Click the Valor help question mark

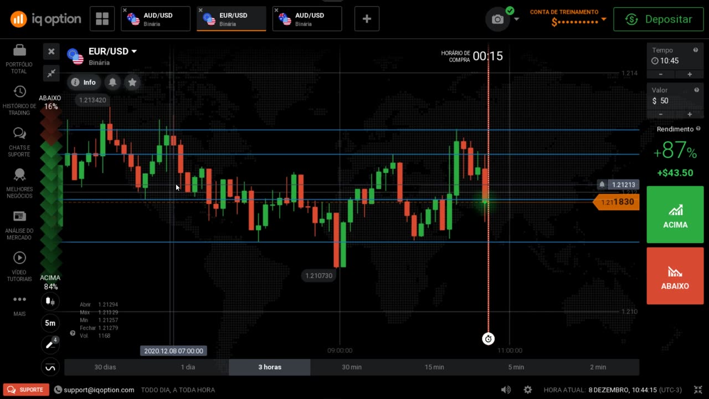(696, 90)
